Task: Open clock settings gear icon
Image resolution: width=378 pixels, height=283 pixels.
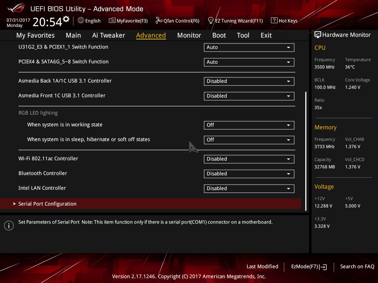Action: pos(66,19)
